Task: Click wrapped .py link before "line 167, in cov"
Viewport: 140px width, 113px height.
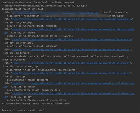Action: click(5, 97)
